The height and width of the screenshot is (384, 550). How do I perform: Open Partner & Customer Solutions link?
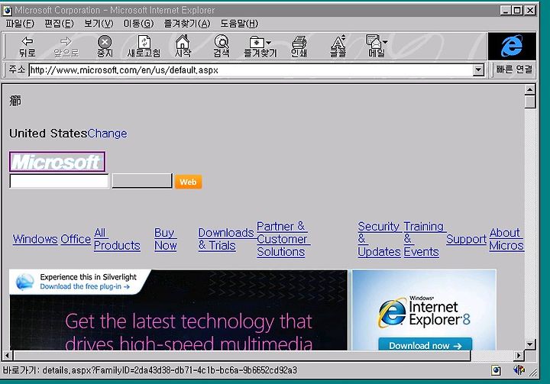283,239
